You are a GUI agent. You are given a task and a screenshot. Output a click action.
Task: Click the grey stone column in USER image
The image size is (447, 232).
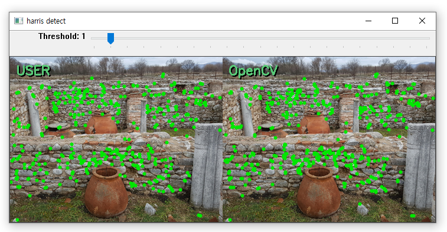[206, 166]
